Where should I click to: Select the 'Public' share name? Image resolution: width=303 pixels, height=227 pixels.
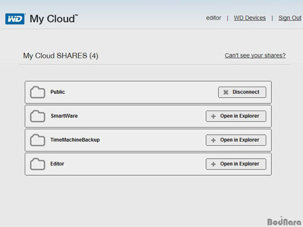[x=58, y=92]
